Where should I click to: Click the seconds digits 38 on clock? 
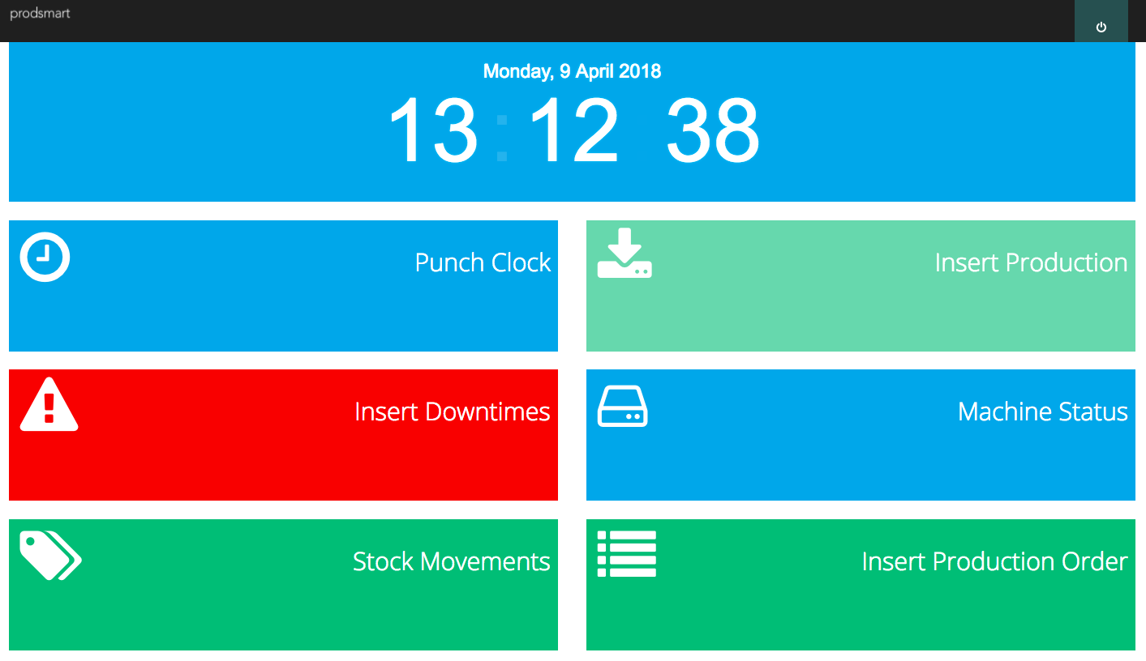coord(712,131)
